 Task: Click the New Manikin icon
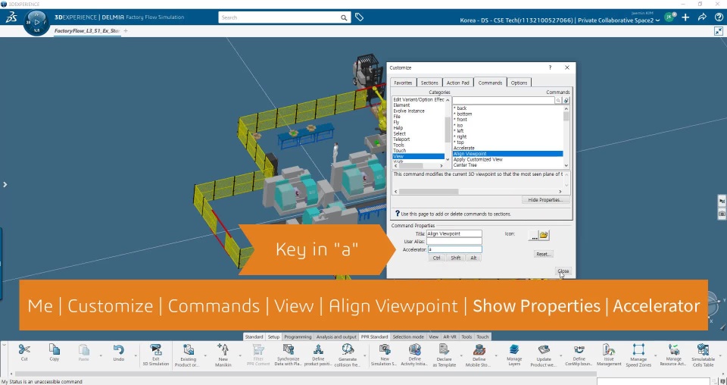pos(223,349)
